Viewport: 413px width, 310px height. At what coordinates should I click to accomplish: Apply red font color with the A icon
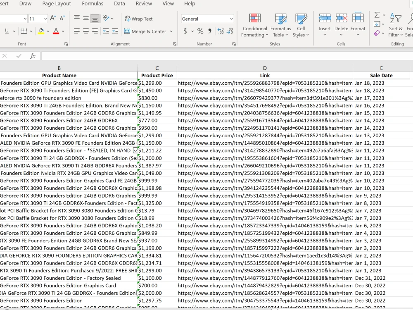coord(56,31)
